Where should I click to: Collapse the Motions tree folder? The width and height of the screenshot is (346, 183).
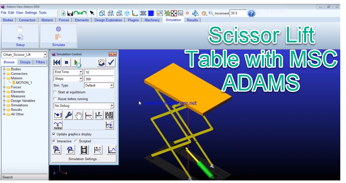[4, 78]
